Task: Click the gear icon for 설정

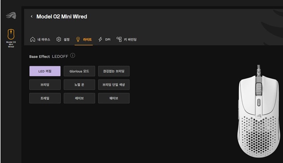Action: [x=59, y=39]
